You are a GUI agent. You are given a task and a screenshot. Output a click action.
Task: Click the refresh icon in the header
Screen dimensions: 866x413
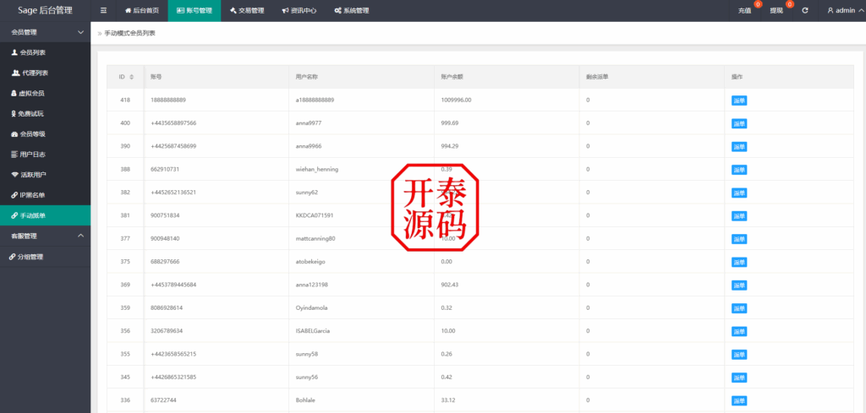pos(805,10)
